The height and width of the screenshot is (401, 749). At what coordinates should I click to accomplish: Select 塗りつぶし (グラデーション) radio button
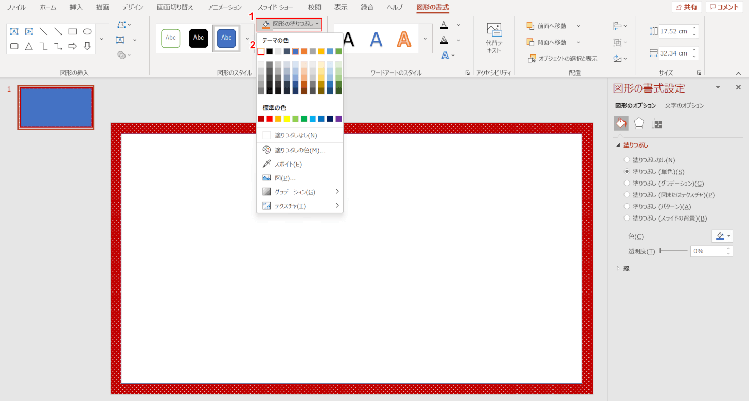click(627, 183)
